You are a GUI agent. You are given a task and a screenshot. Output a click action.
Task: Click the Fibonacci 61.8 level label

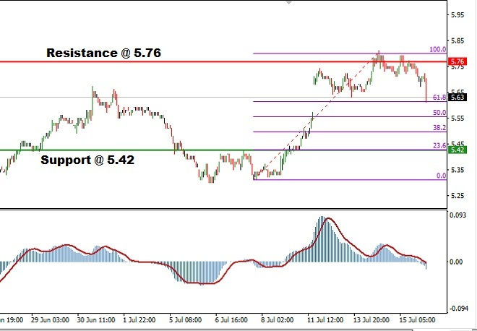tap(439, 98)
